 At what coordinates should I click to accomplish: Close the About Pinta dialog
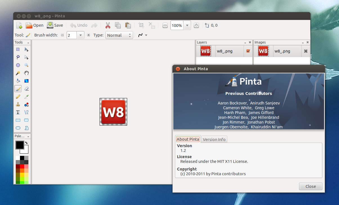coord(310,186)
